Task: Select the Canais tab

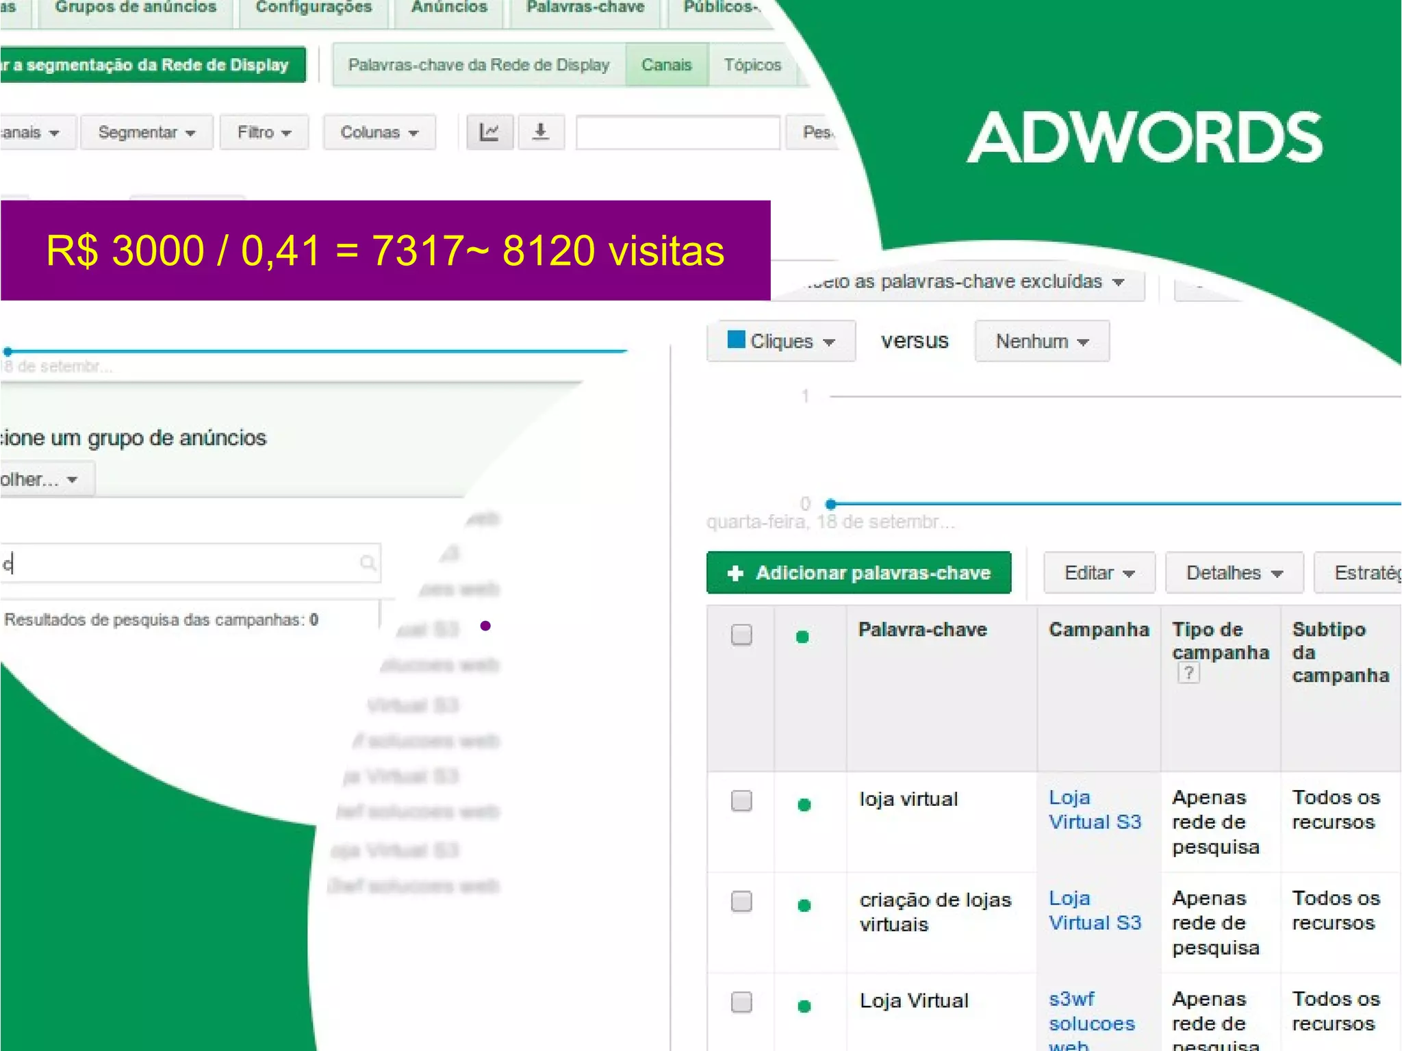Action: [667, 65]
